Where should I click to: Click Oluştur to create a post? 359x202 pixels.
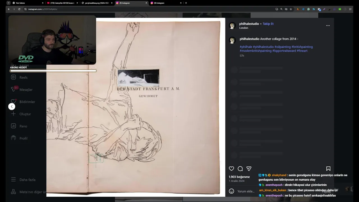click(x=21, y=114)
